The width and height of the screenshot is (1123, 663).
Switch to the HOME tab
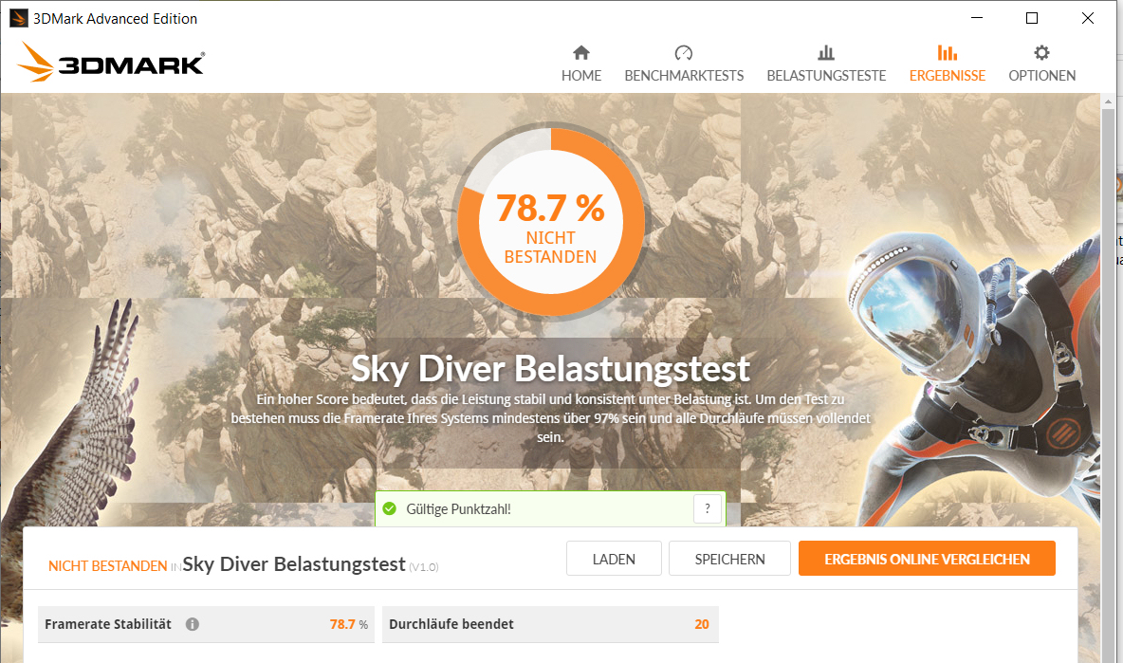coord(580,76)
